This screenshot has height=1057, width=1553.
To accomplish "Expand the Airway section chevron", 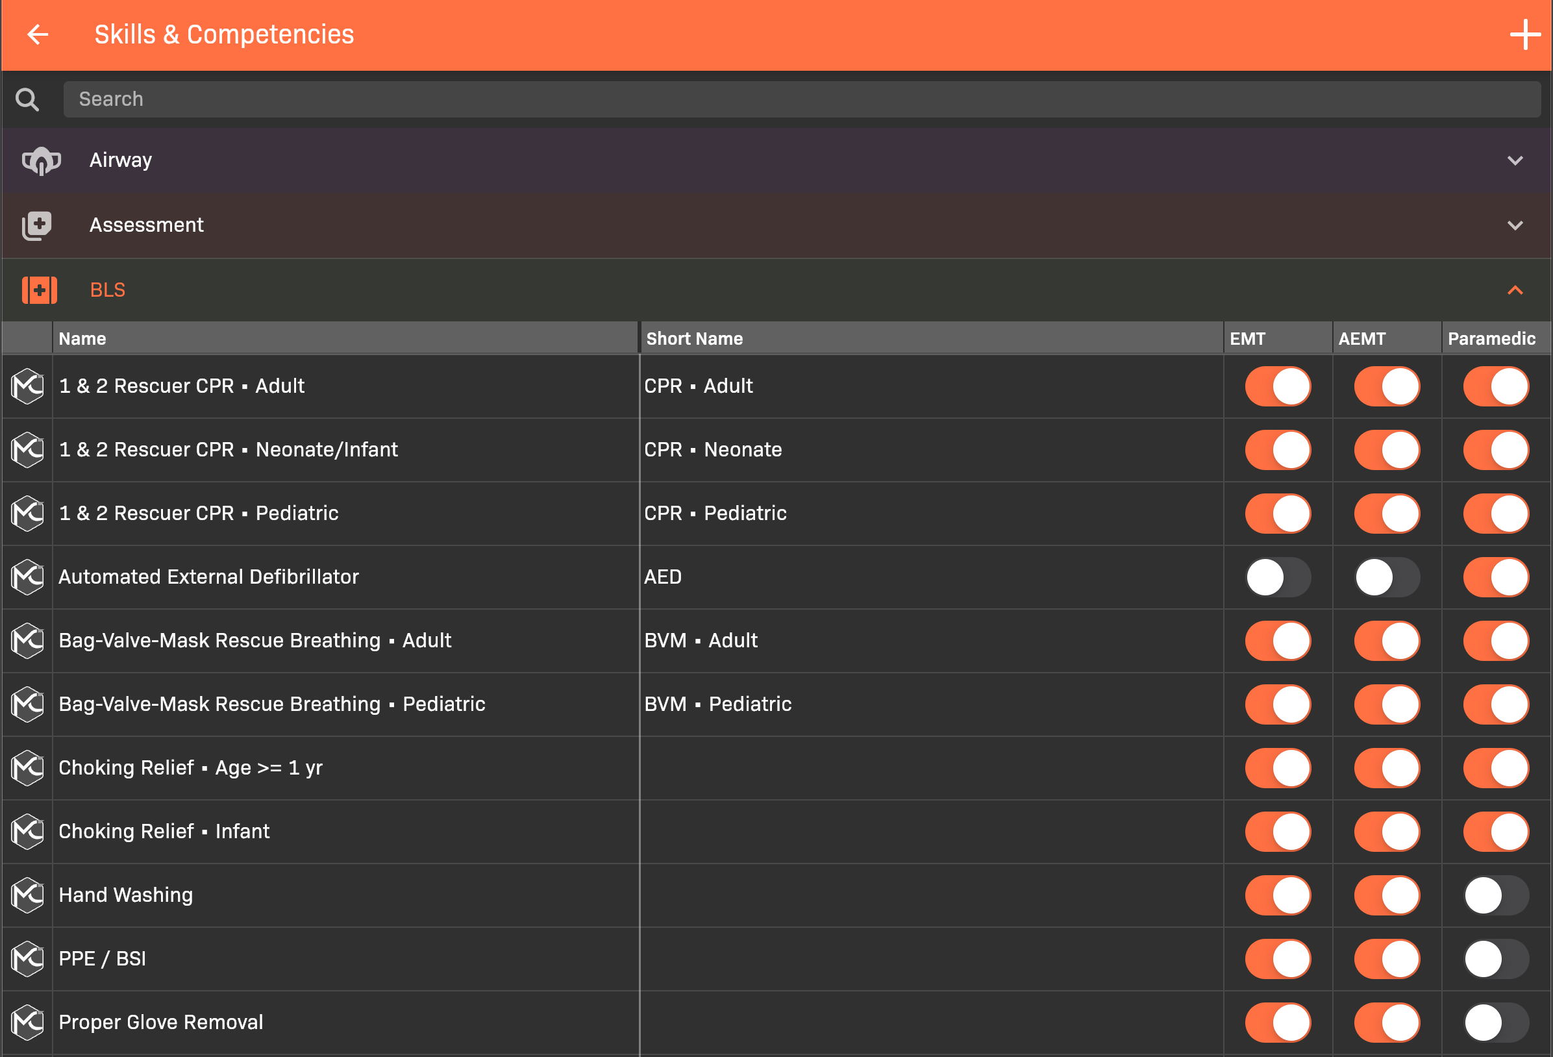I will pyautogui.click(x=1515, y=160).
